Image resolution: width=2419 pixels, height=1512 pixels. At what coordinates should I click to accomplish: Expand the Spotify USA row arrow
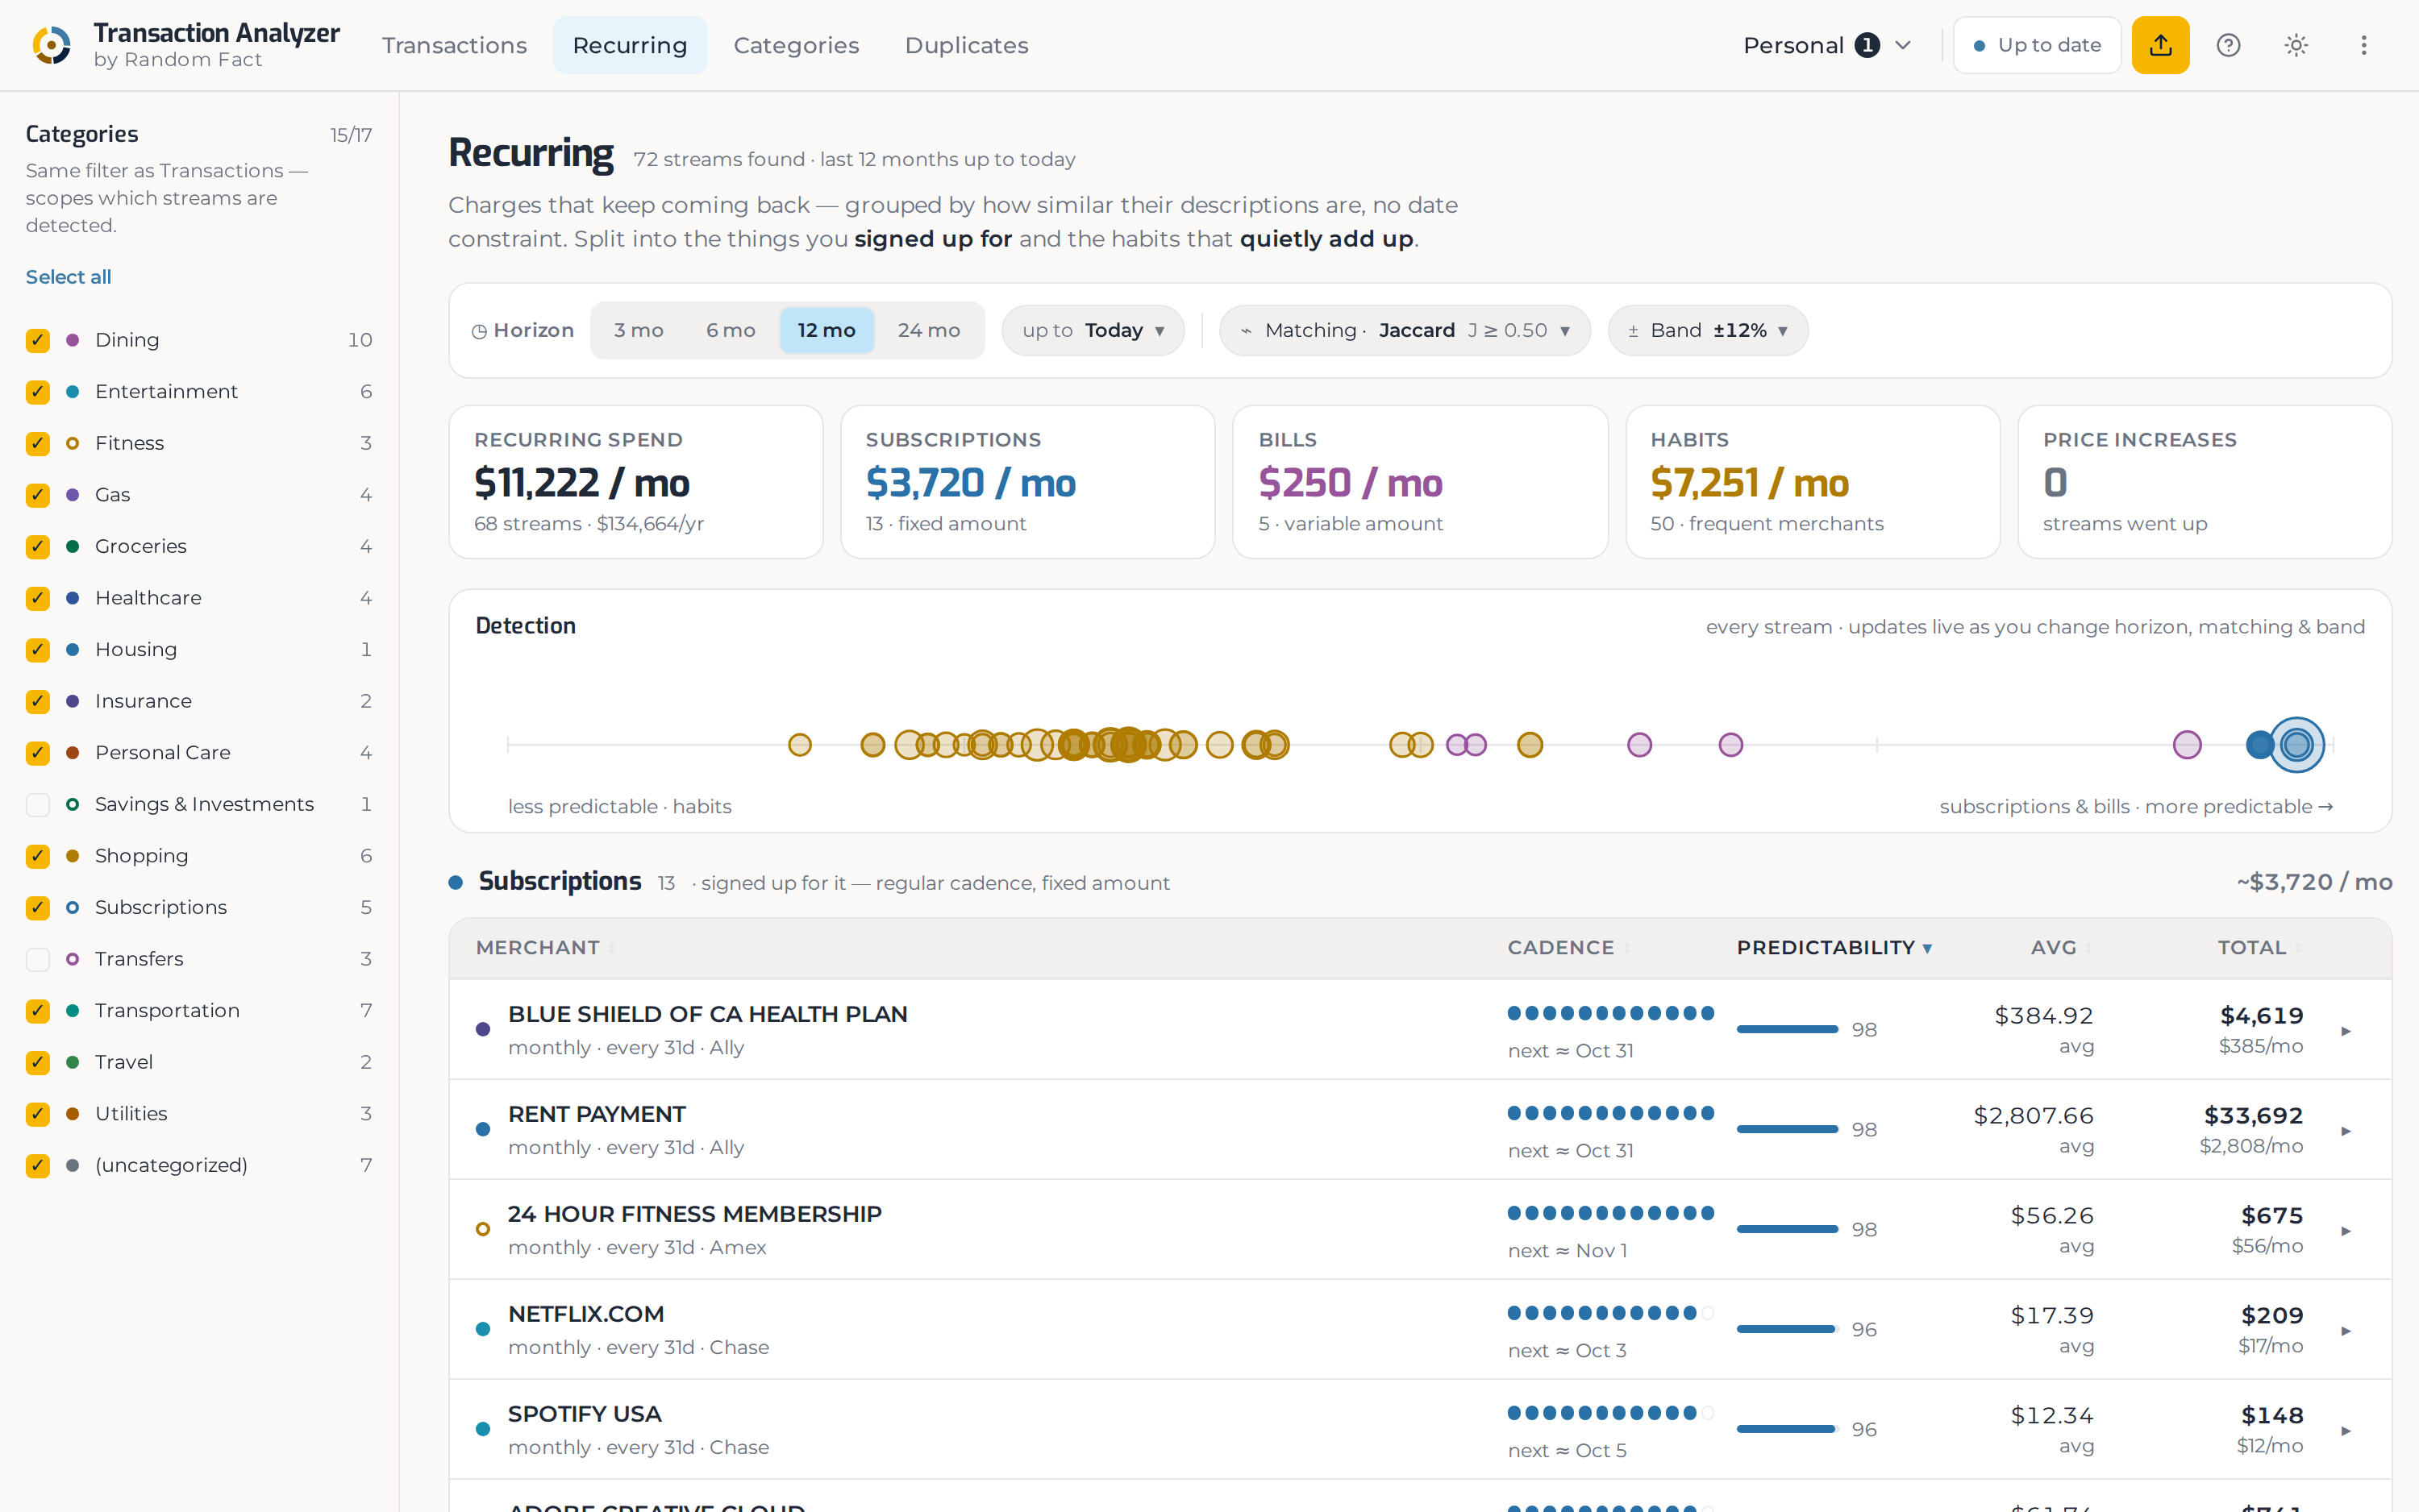(x=2345, y=1430)
